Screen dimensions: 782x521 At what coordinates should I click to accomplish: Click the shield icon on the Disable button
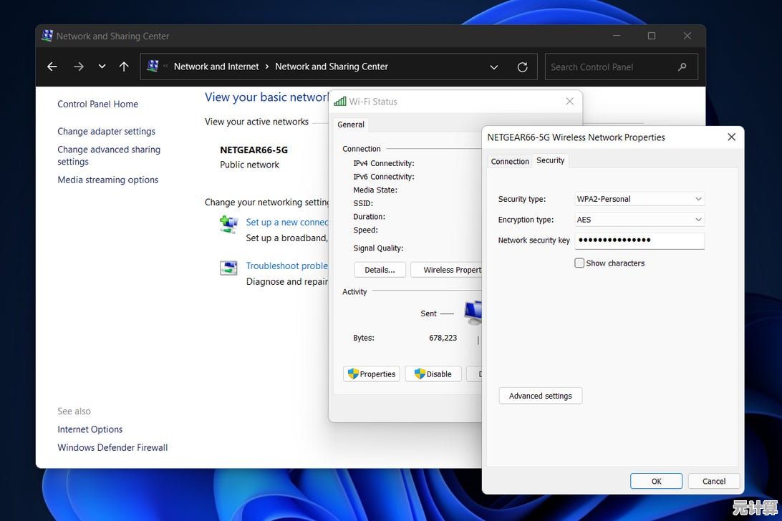point(417,374)
